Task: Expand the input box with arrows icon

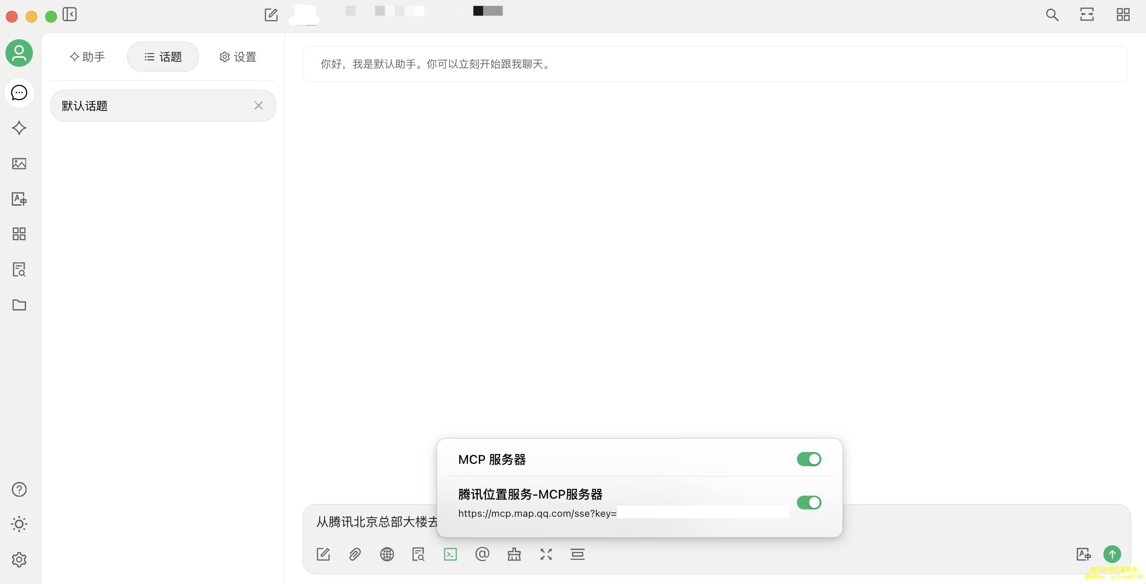Action: (x=546, y=555)
